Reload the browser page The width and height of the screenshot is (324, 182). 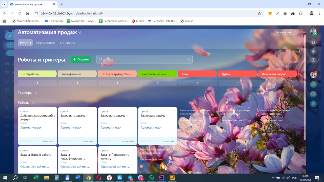click(20, 13)
